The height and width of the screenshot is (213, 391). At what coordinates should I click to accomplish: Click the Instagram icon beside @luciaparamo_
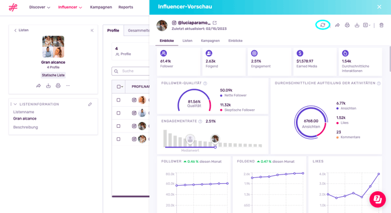pyautogui.click(x=174, y=23)
